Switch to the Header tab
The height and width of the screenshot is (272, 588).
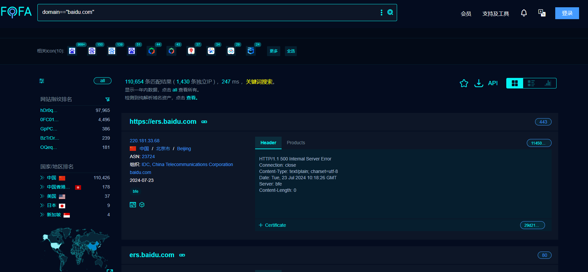tap(268, 143)
